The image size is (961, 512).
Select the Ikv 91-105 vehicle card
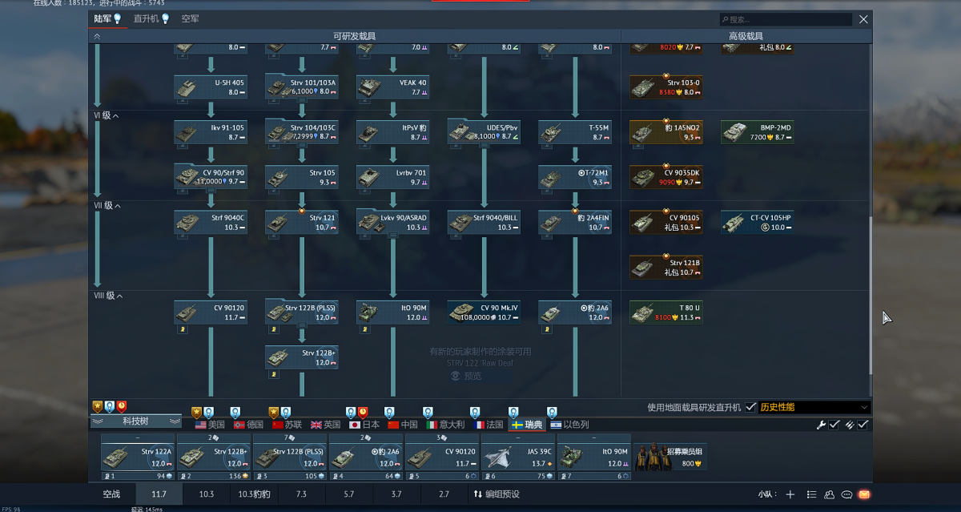coord(211,131)
